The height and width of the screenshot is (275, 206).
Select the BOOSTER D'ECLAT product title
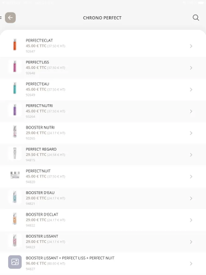tap(42, 214)
